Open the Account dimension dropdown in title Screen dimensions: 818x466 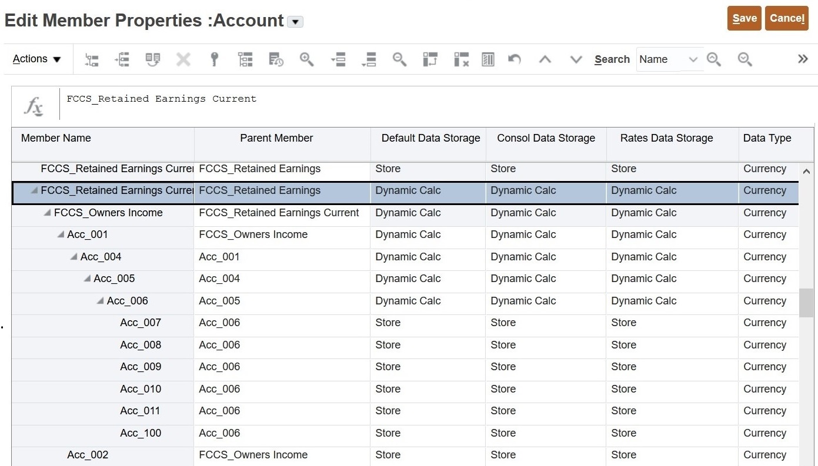click(x=295, y=22)
